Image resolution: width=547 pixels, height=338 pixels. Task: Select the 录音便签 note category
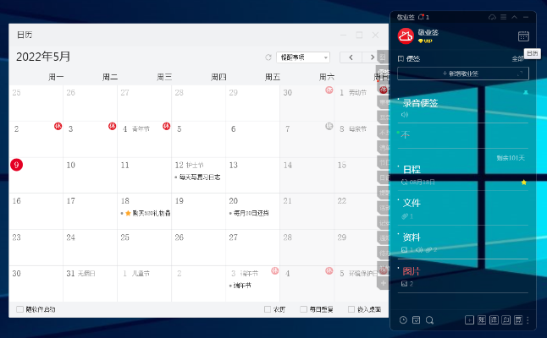[x=421, y=103]
